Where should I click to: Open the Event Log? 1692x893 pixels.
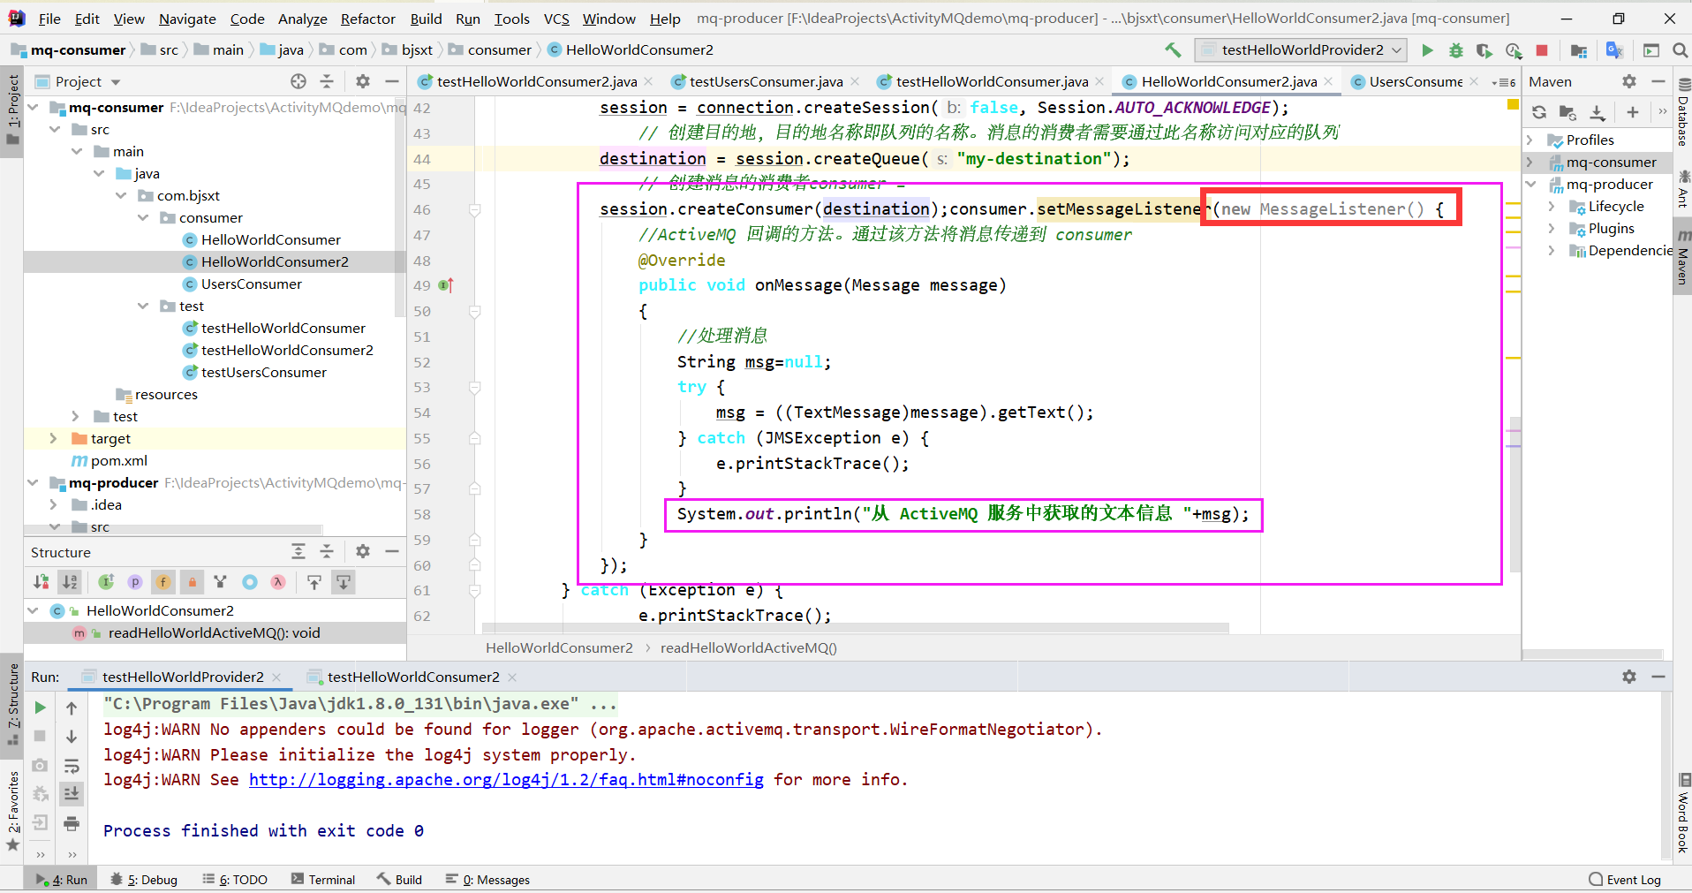[1625, 880]
